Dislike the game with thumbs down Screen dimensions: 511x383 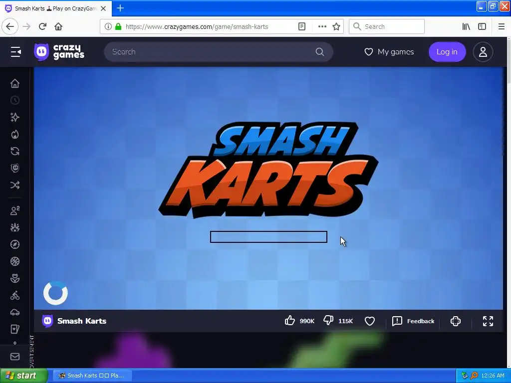pyautogui.click(x=338, y=321)
